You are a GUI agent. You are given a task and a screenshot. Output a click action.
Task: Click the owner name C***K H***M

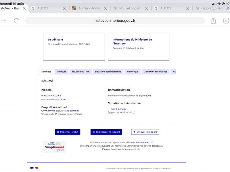(x=48, y=111)
